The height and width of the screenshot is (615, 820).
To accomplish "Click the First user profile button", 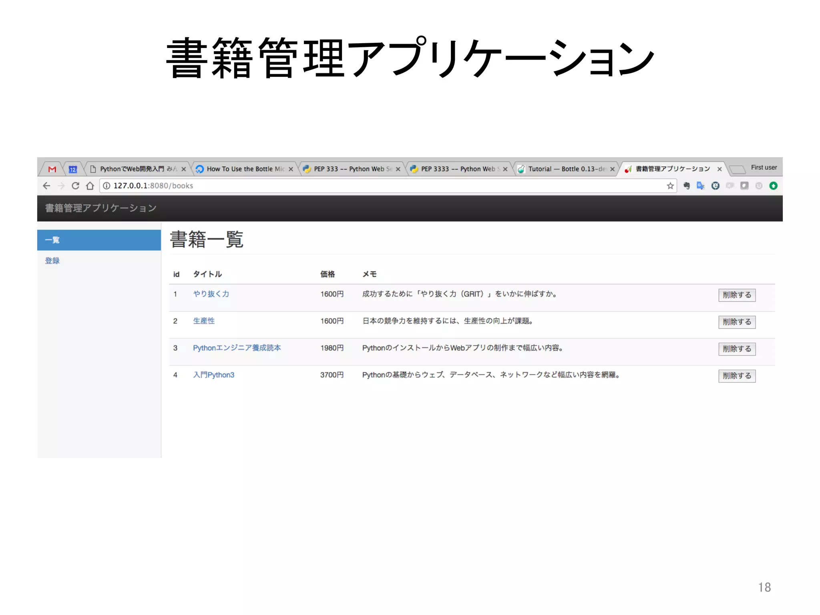I will (x=764, y=167).
